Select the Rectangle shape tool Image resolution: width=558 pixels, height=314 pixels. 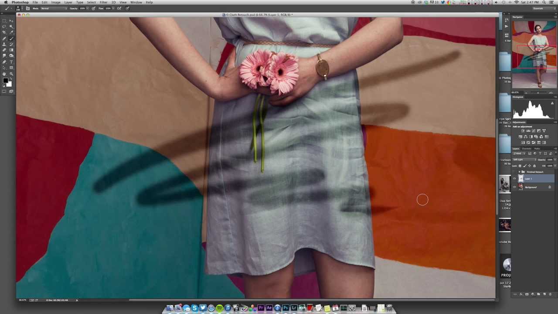[x=11, y=68]
